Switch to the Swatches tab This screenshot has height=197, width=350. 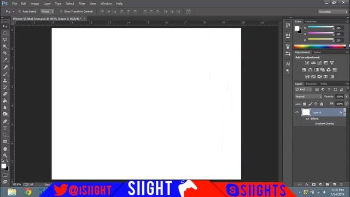311,21
